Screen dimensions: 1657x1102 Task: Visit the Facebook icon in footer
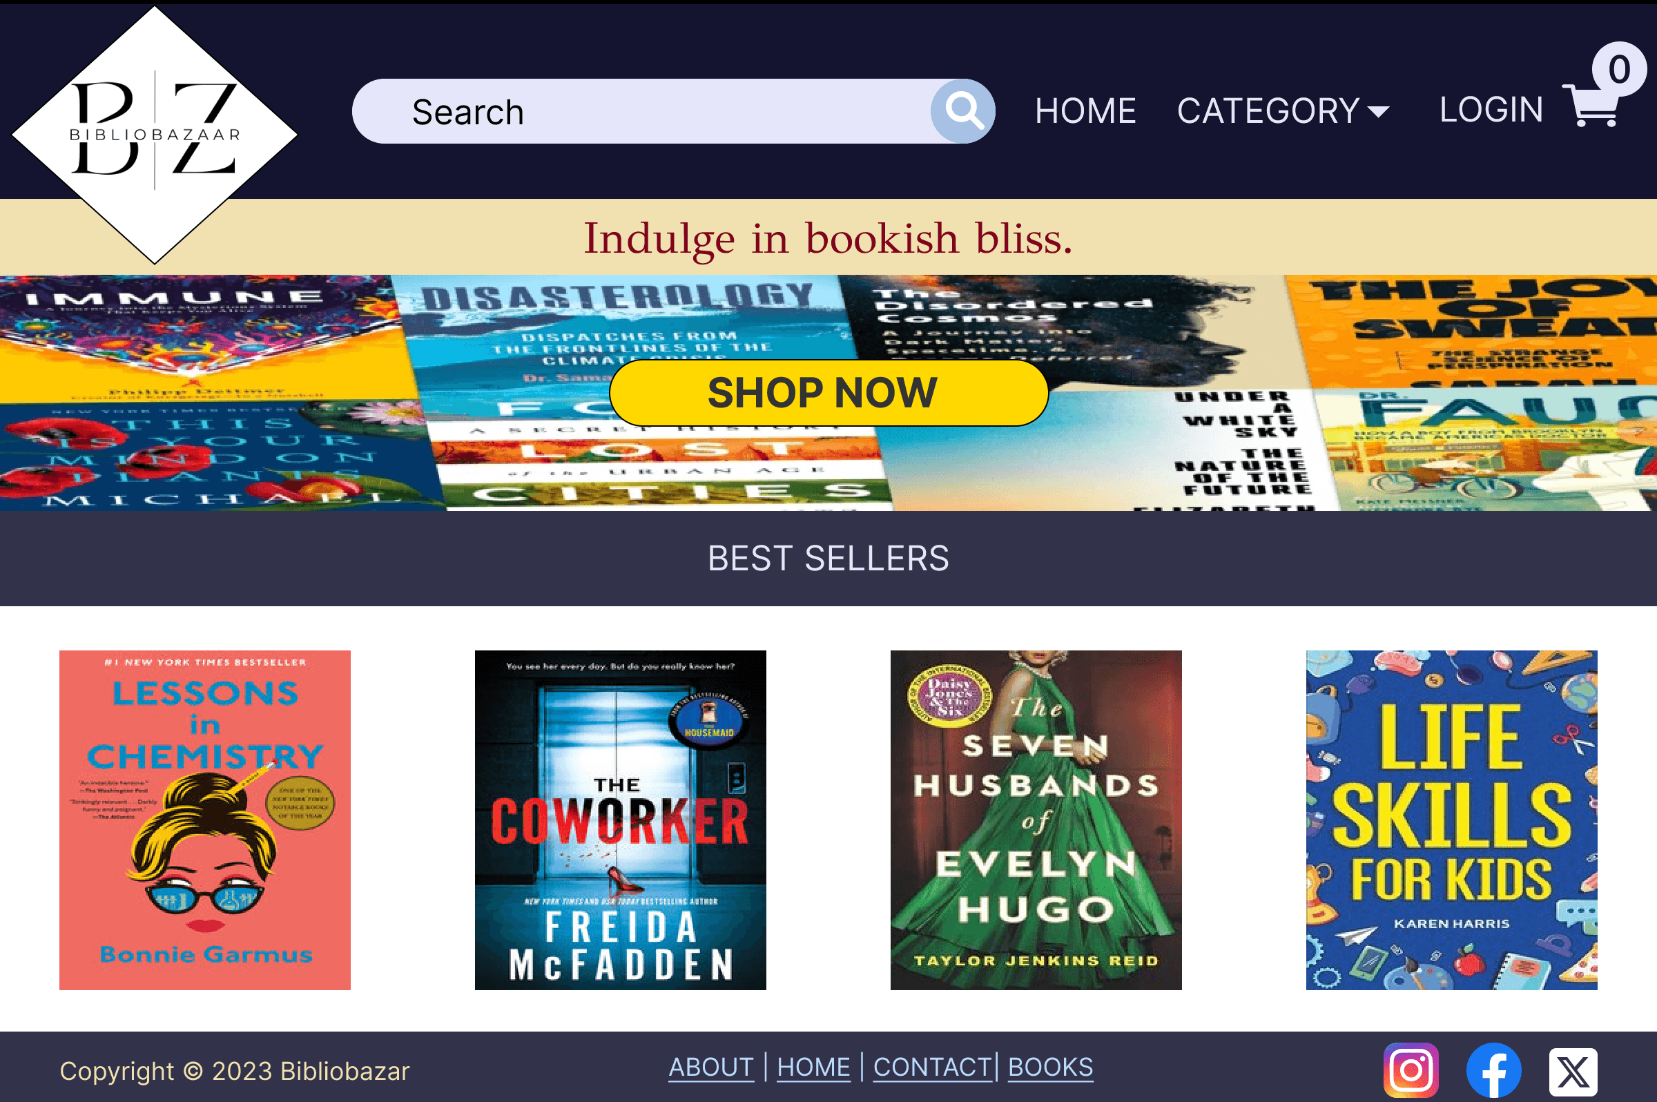(x=1493, y=1070)
